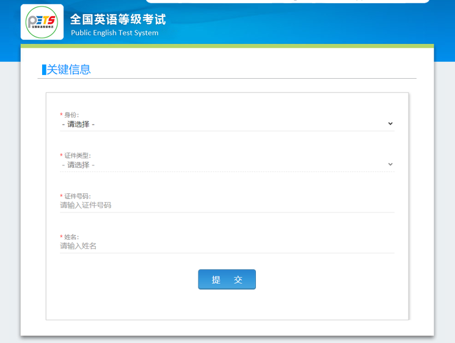Expand the 身份 chevron arrow
Viewport: 455px width, 343px height.
[390, 124]
